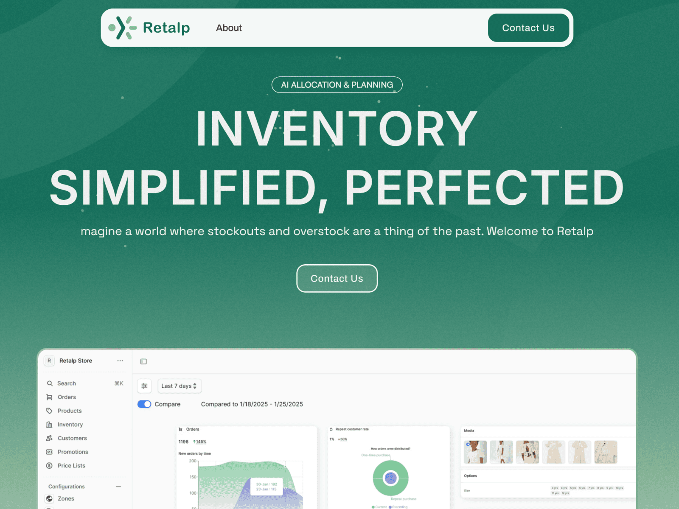Open the Last 7 days dropdown
The width and height of the screenshot is (679, 509).
180,386
